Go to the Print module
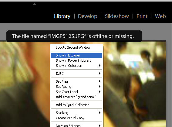This screenshot has height=127, width=172. [142, 16]
